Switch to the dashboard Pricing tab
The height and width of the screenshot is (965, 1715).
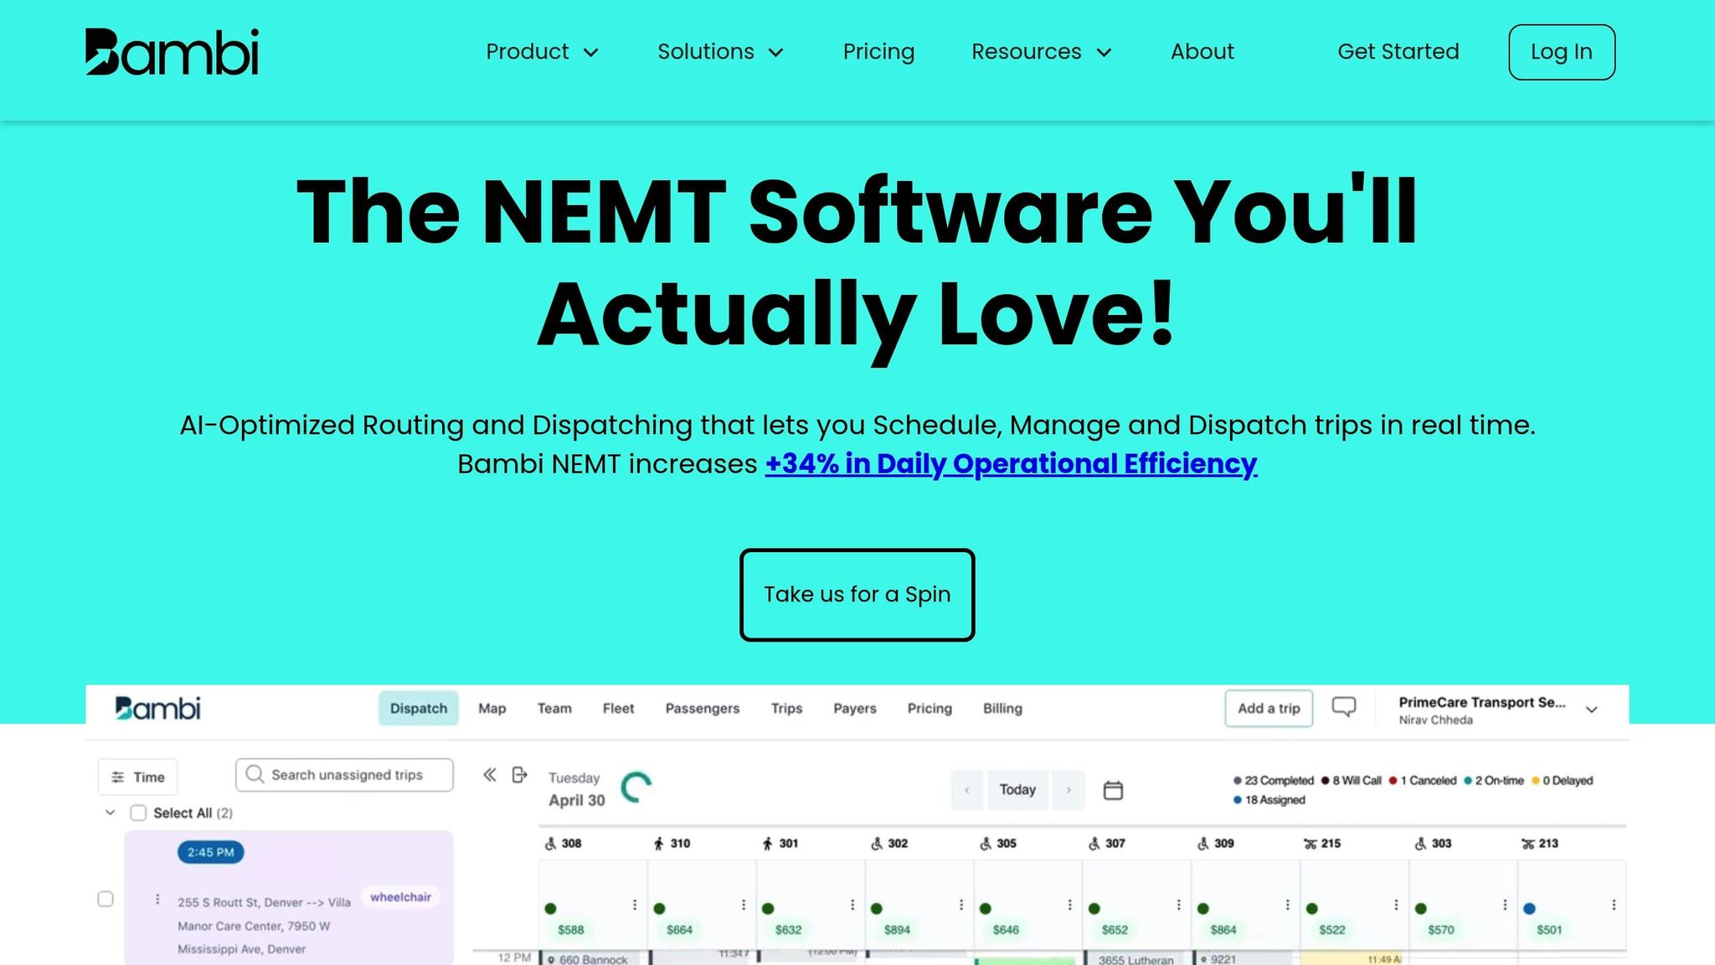pyautogui.click(x=930, y=709)
